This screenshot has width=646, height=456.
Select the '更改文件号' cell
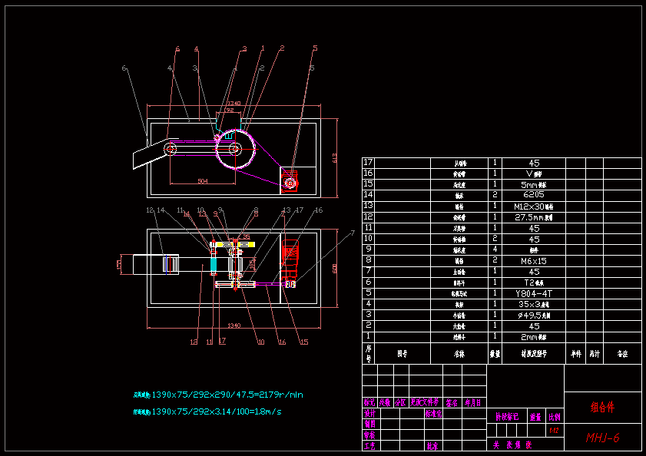click(x=425, y=402)
